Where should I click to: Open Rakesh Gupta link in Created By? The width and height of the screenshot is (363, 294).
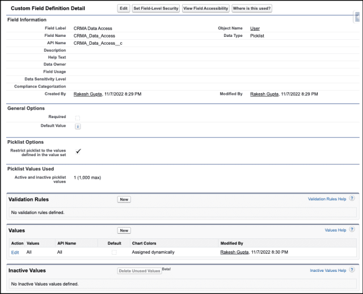click(88, 94)
